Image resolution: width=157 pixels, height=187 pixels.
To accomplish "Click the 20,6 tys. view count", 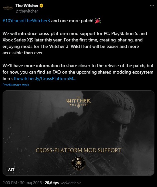I will click(52, 183).
